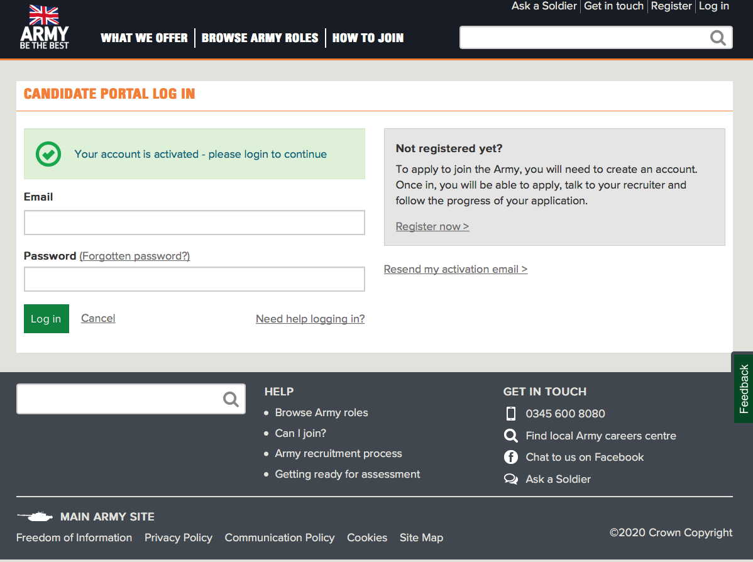The width and height of the screenshot is (753, 562).
Task: Focus the Email input field
Action: tap(194, 223)
